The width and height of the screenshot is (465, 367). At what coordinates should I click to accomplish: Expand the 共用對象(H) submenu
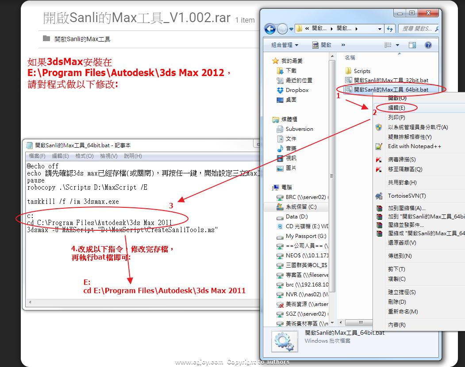tap(403, 183)
